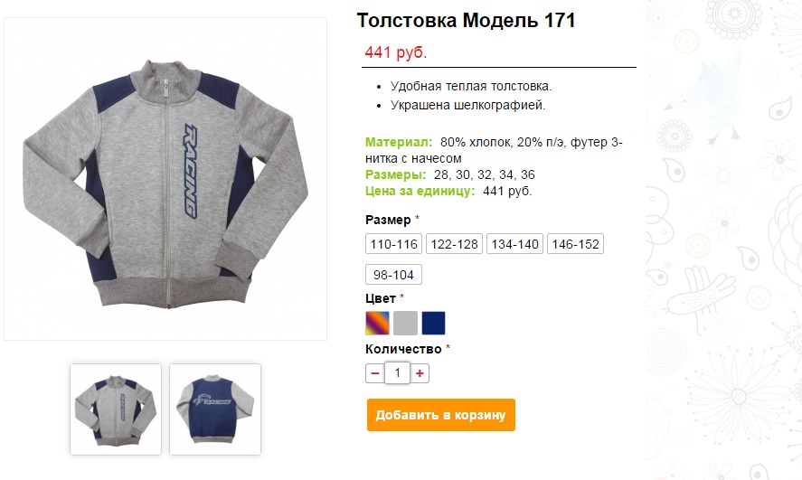Screen dimensions: 802x480
Task: Add item to cart with Добавить в корзину
Action: (x=441, y=415)
